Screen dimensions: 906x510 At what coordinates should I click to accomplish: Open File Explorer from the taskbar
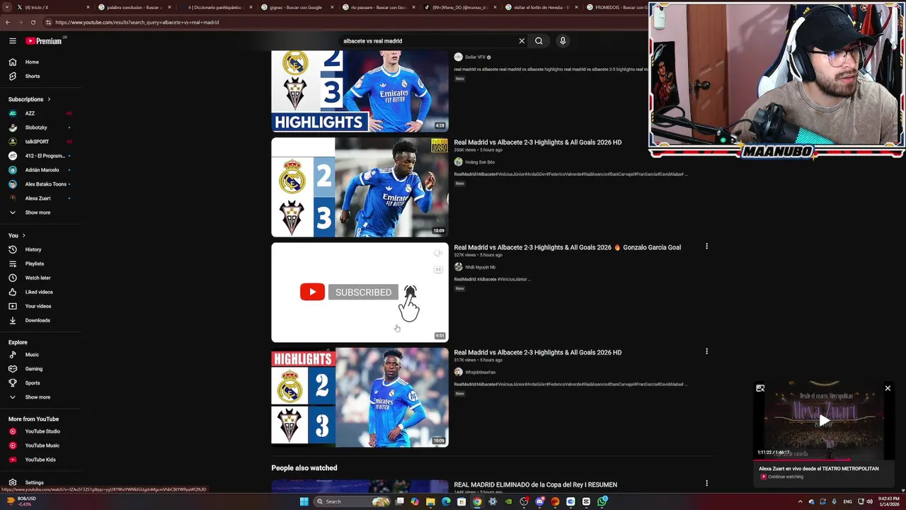tap(430, 501)
